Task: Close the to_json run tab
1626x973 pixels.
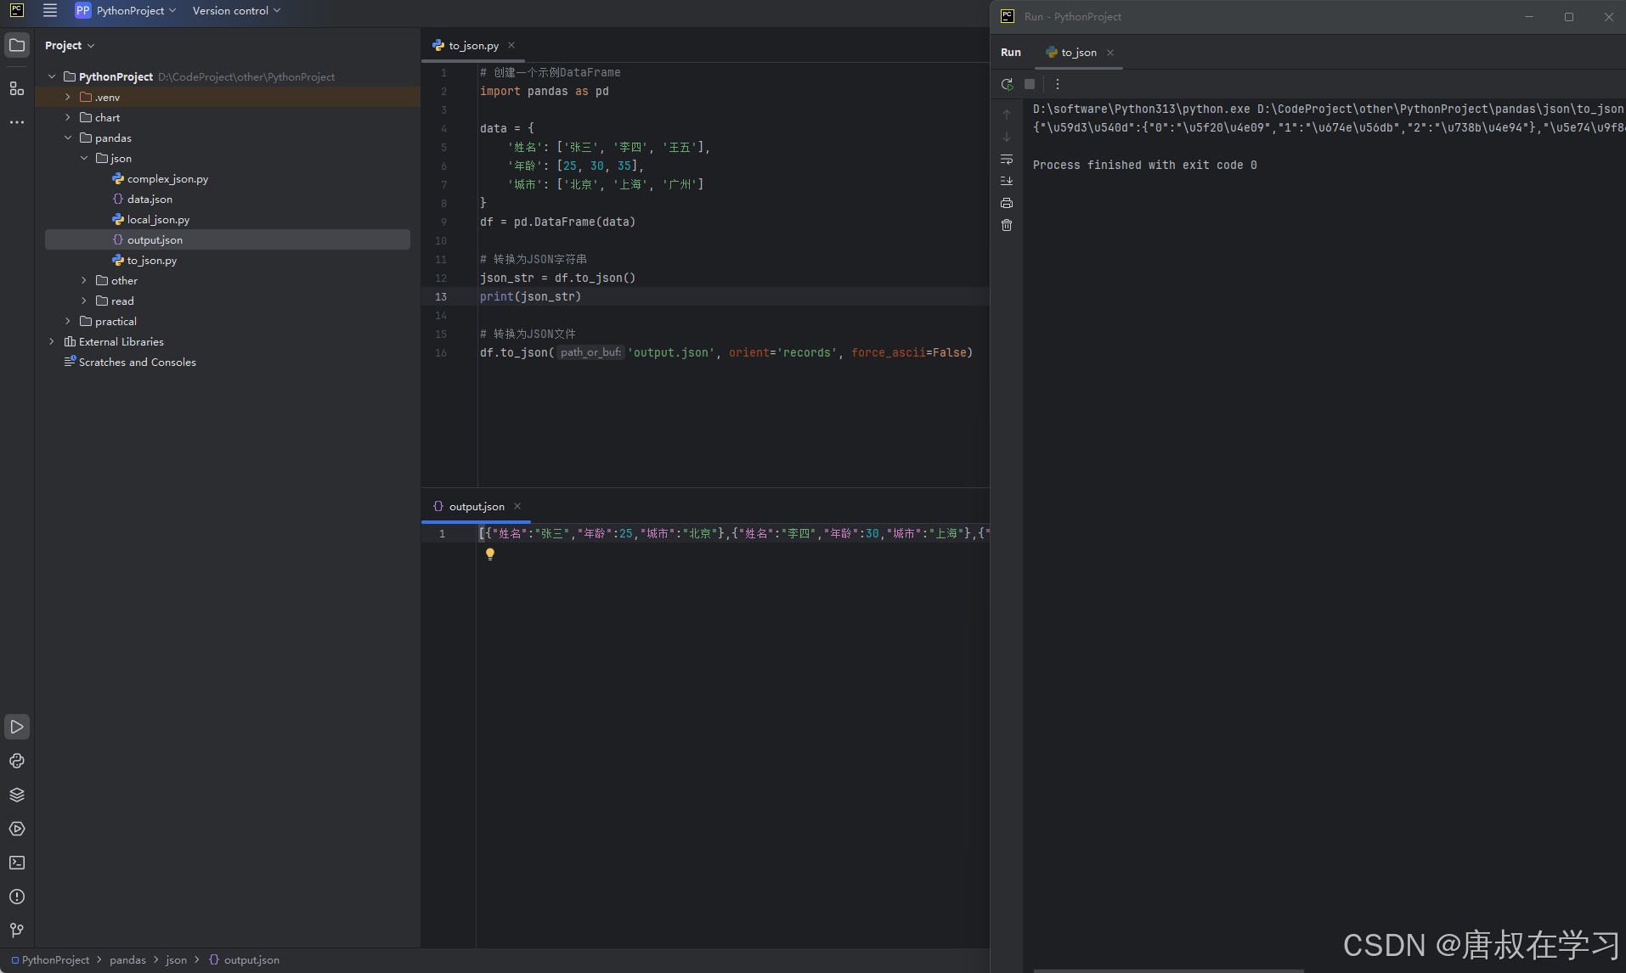Action: click(x=1110, y=52)
